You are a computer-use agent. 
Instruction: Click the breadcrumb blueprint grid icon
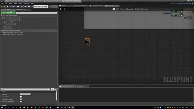pyautogui.click(x=114, y=9)
